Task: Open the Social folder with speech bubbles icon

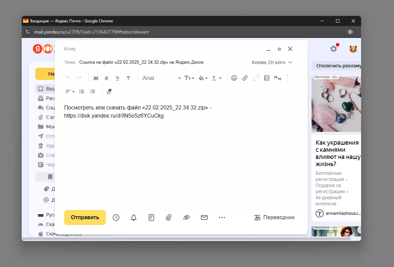Action: click(41, 108)
